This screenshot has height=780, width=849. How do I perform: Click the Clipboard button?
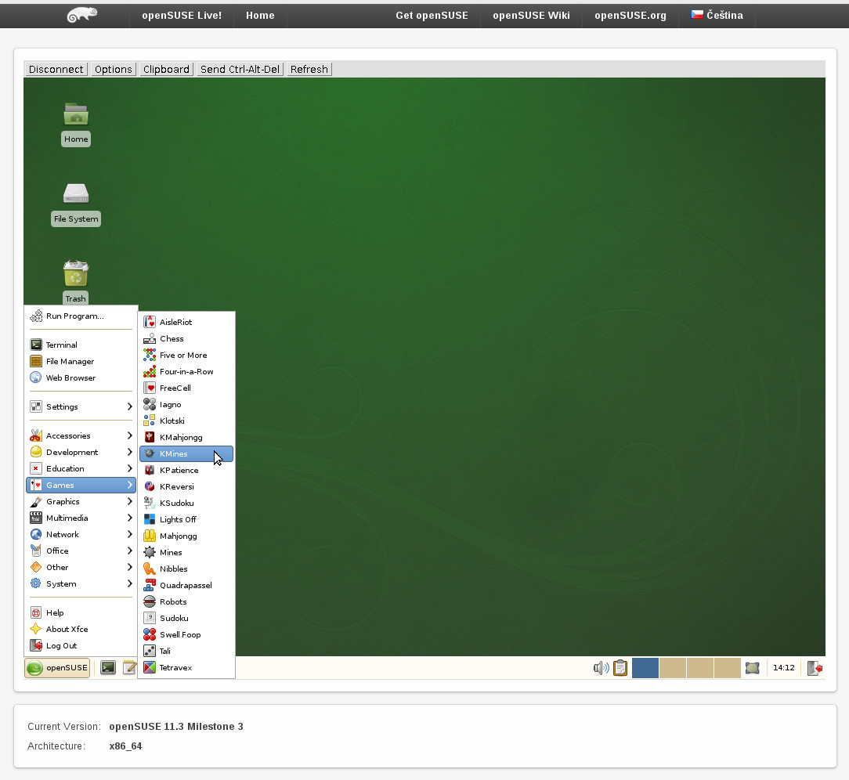tap(166, 69)
